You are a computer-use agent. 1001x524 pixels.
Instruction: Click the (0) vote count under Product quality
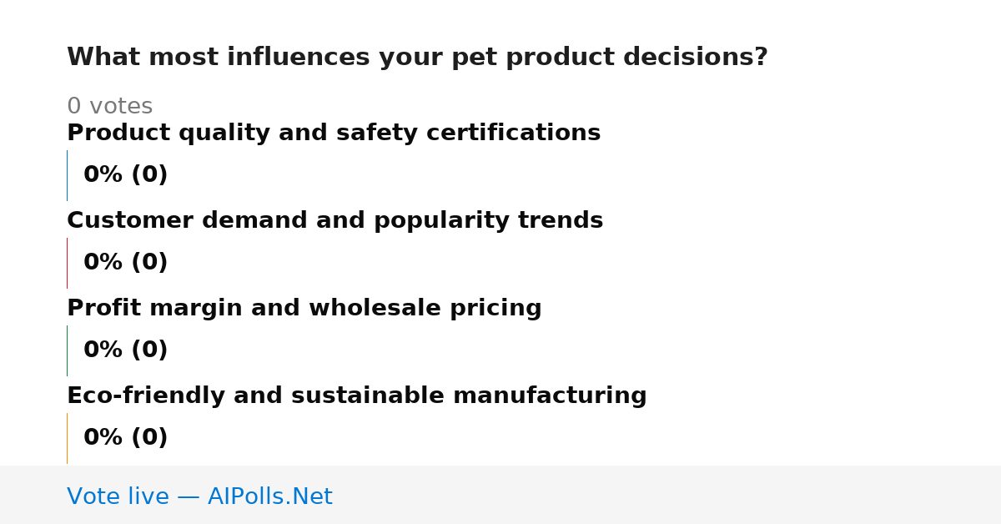[149, 175]
